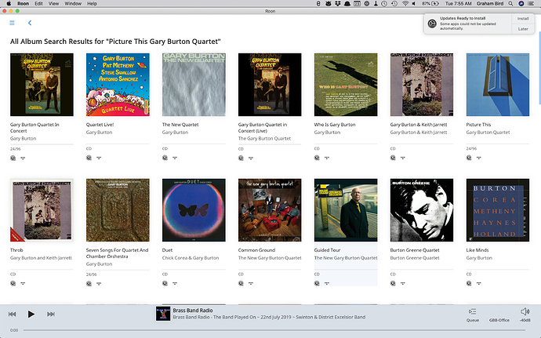Image resolution: width=541 pixels, height=338 pixels.
Task: Open the Apple menu
Action: click(9, 3)
